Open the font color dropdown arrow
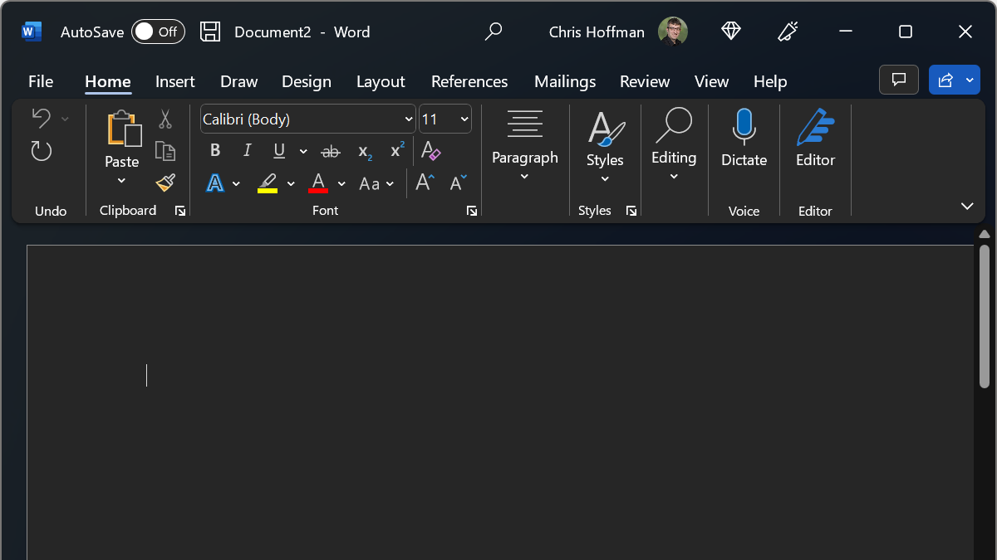 [x=341, y=183]
